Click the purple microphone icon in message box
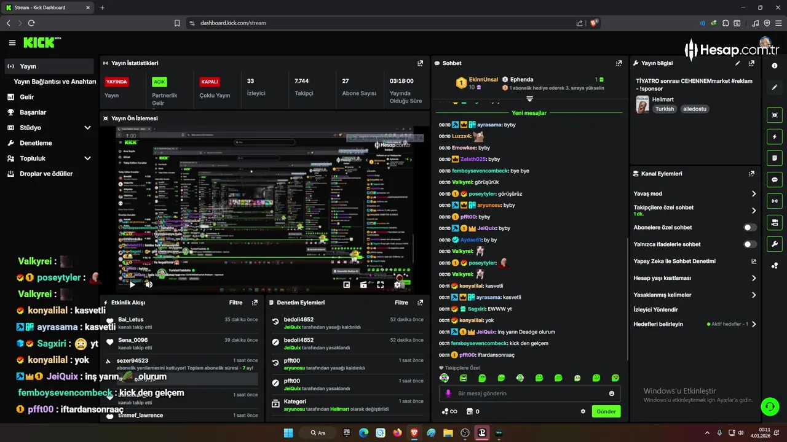 point(448,394)
